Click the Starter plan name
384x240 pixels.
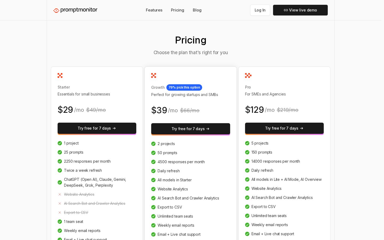(64, 87)
